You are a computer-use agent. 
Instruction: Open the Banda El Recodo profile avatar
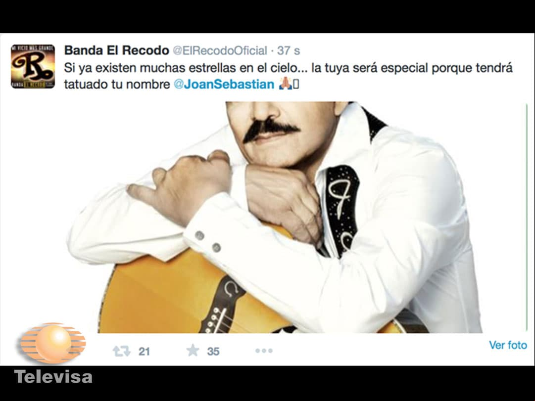point(33,66)
